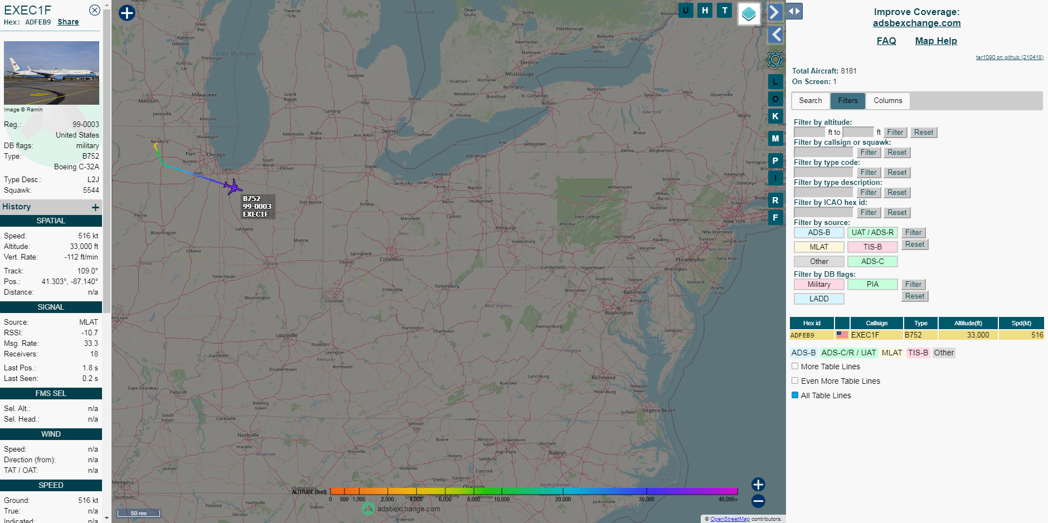Enable Even More Table Lines checkbox

point(795,381)
